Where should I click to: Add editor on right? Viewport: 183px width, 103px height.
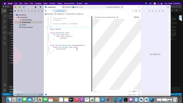coord(140,11)
